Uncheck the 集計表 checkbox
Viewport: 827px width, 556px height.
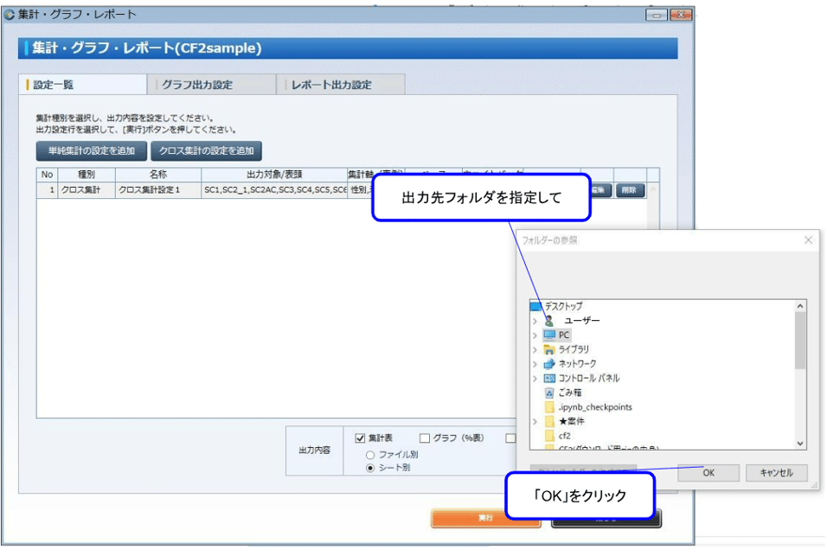click(359, 437)
